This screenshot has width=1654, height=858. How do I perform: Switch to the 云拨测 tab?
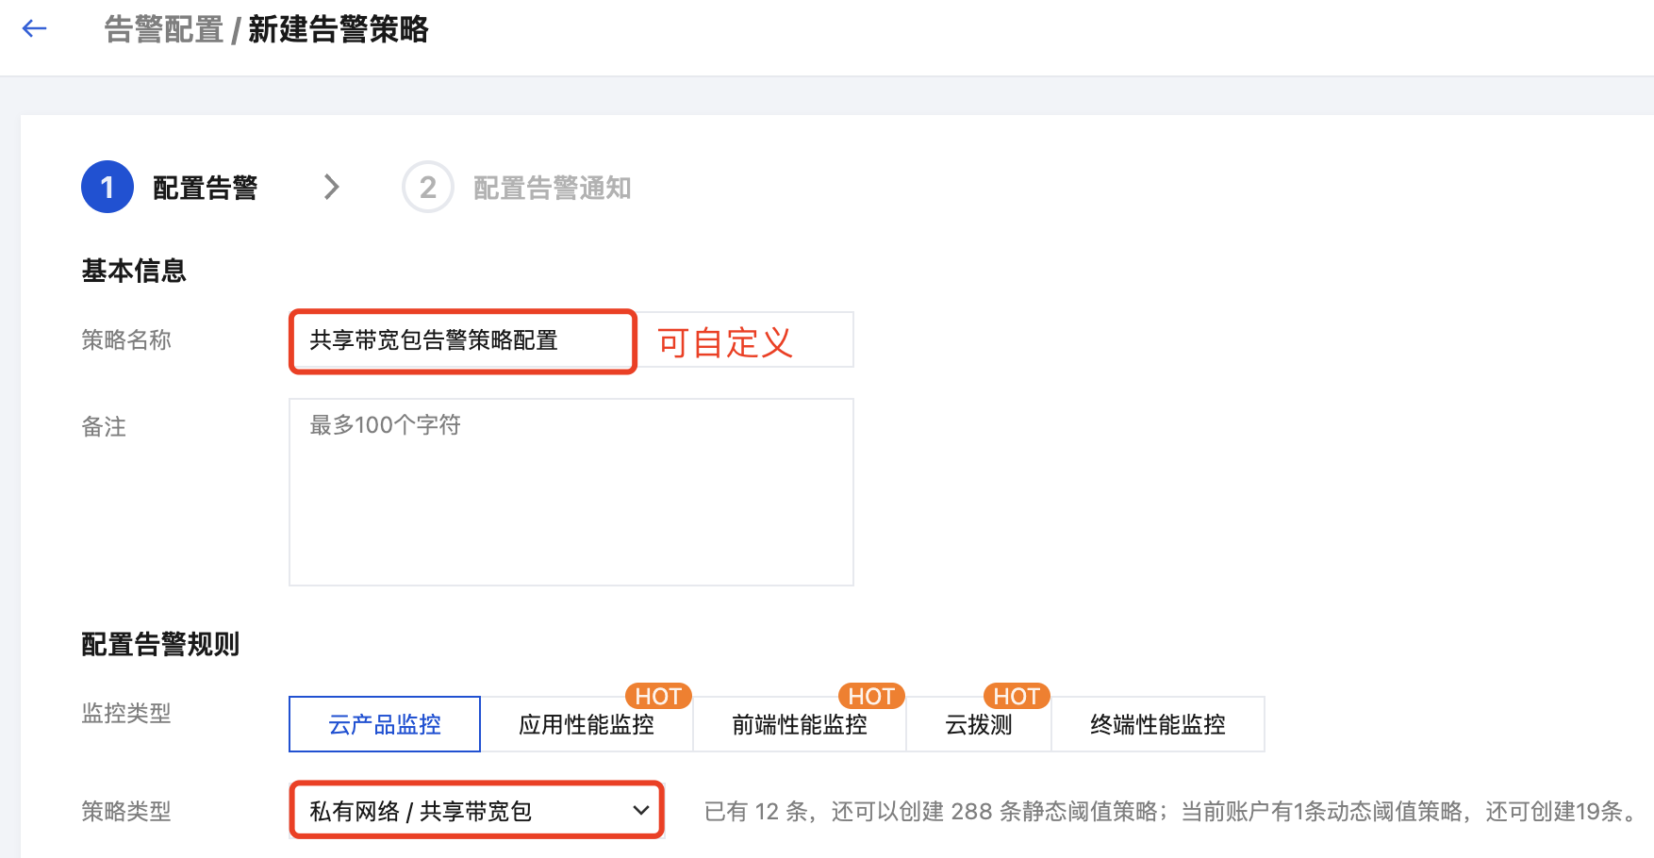click(979, 724)
